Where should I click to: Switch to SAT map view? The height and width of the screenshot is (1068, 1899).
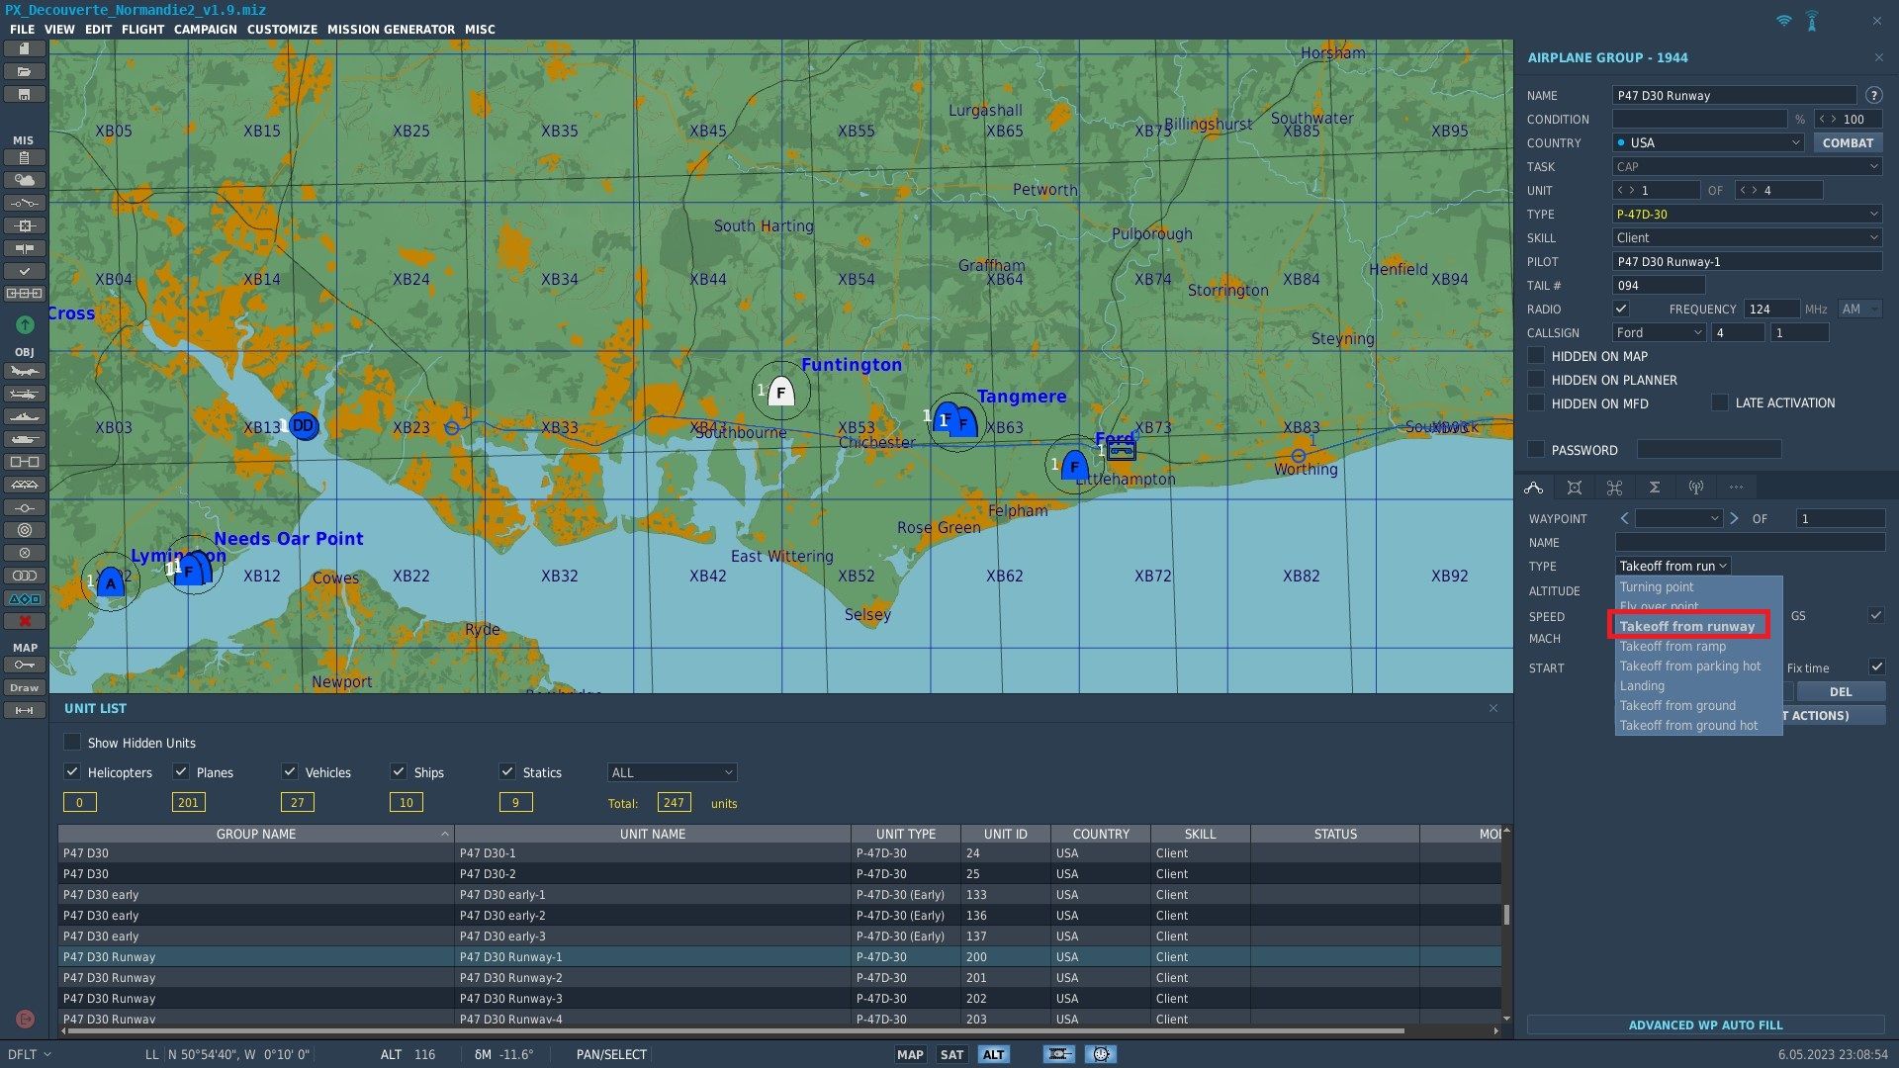coord(951,1054)
